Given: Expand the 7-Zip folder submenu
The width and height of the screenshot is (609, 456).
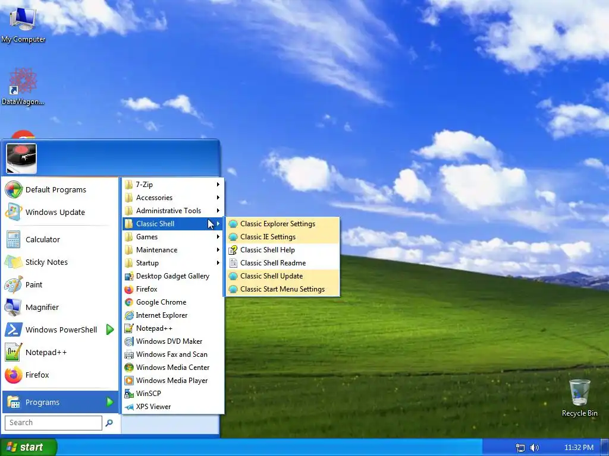Looking at the screenshot, I should pos(173,185).
